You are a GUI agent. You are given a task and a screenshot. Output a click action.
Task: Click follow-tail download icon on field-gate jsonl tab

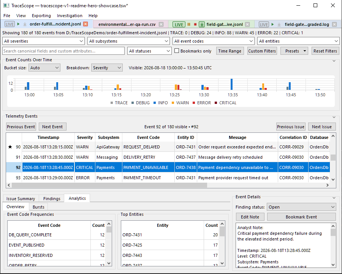202,24
